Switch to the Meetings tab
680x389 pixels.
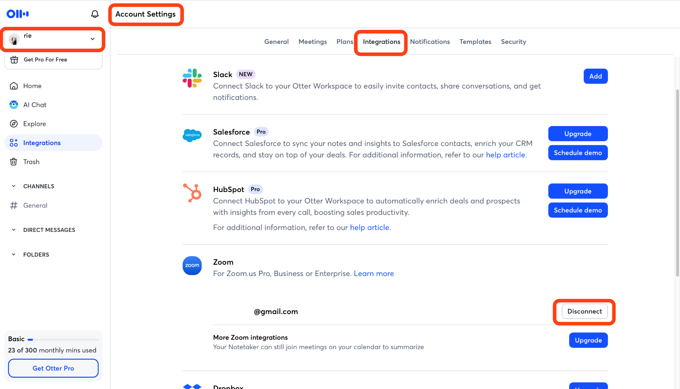click(313, 42)
